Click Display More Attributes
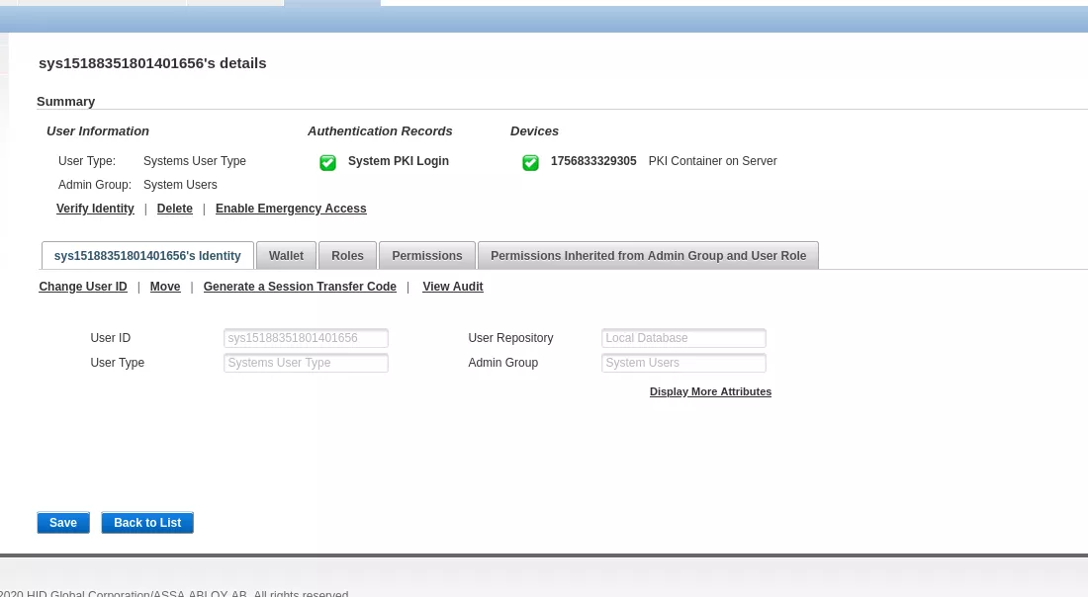This screenshot has width=1088, height=597. 710,391
